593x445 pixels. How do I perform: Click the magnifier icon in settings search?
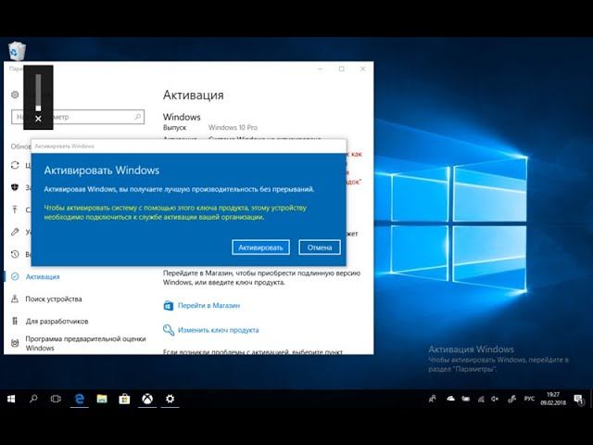138,117
